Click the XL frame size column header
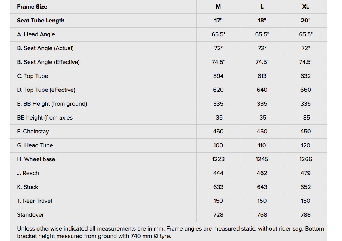The height and width of the screenshot is (241, 342). point(306,7)
